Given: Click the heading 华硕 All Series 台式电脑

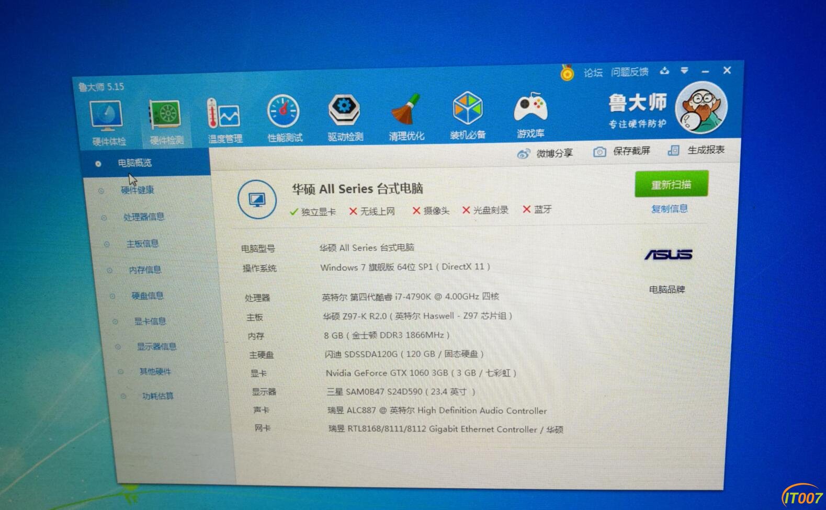Looking at the screenshot, I should point(357,189).
